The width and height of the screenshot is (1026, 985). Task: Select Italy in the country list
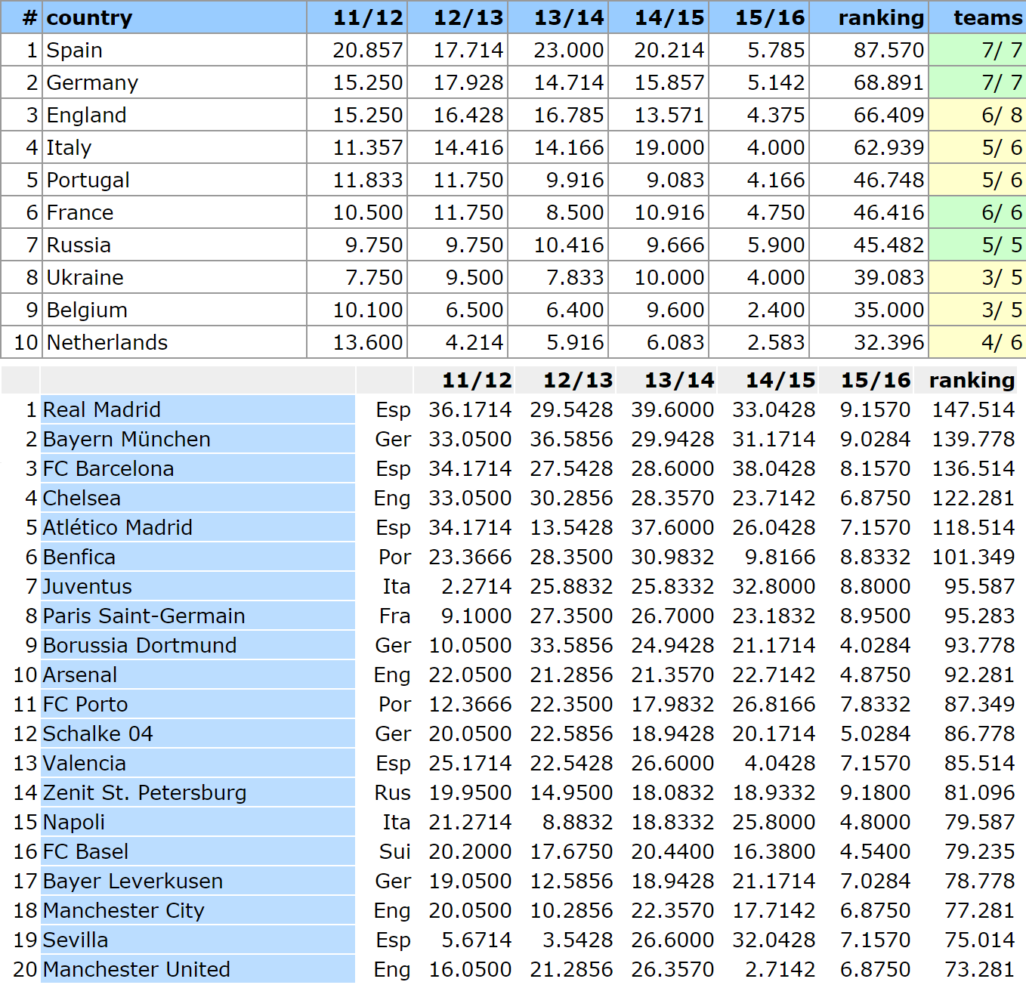[69, 147]
